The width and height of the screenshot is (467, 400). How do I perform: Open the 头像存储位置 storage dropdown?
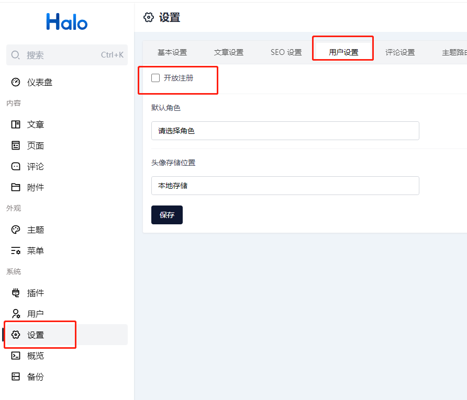(285, 186)
